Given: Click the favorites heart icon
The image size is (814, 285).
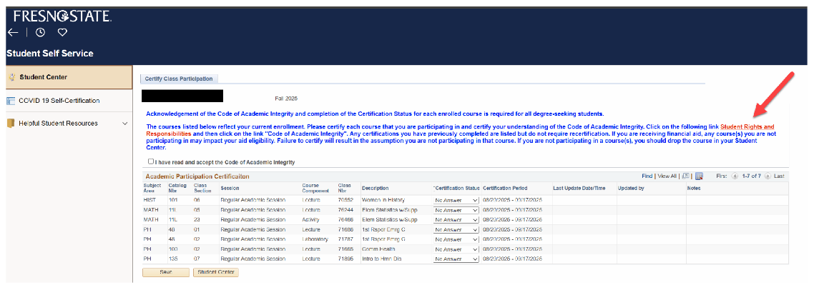Looking at the screenshot, I should click(x=62, y=32).
